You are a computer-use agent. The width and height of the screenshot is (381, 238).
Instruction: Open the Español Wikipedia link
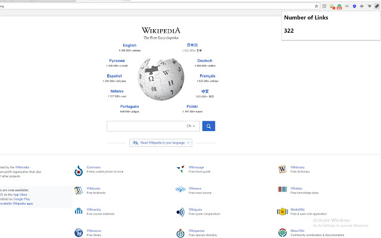click(114, 76)
